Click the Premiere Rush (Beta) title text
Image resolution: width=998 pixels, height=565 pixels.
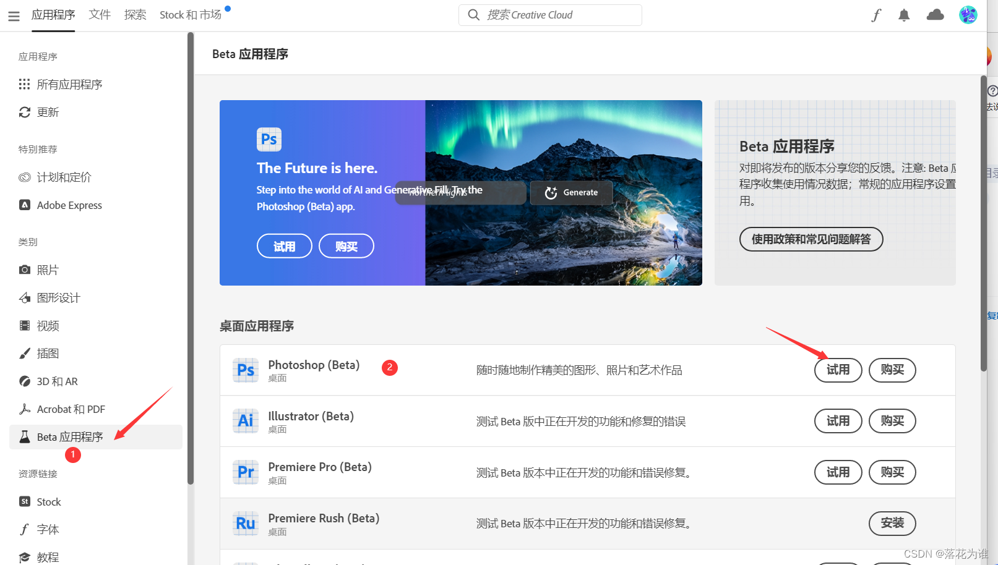click(324, 518)
